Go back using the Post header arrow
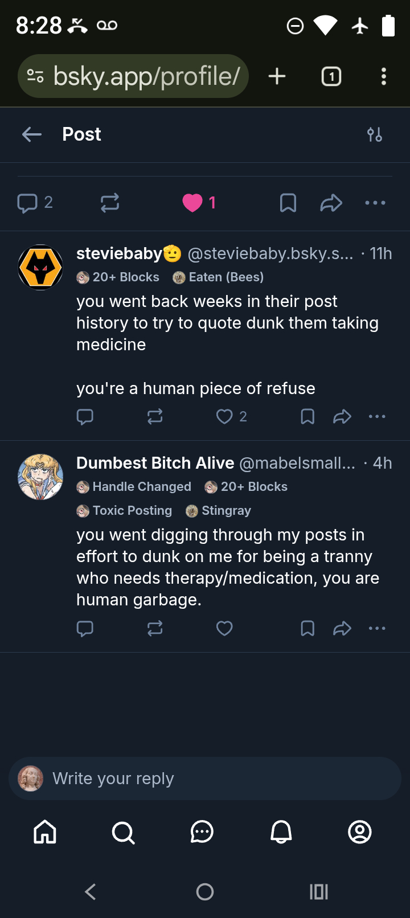 [32, 134]
